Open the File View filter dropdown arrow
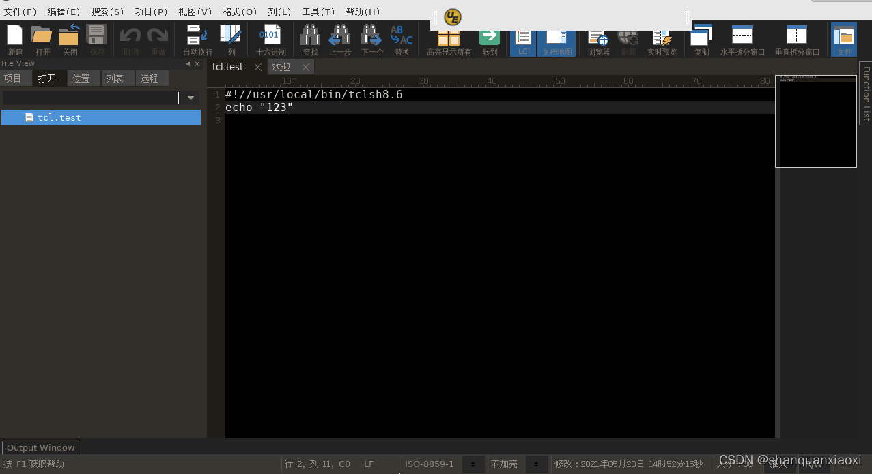The width and height of the screenshot is (872, 474). 191,98
